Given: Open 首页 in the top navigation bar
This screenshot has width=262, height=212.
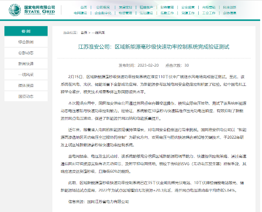Looking at the screenshot, I should [83, 7].
